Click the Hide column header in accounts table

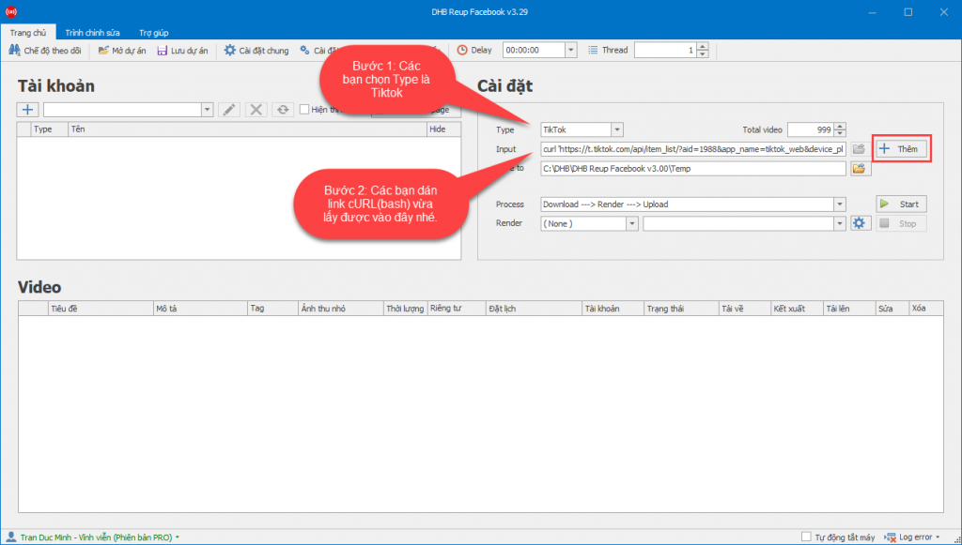(x=443, y=129)
